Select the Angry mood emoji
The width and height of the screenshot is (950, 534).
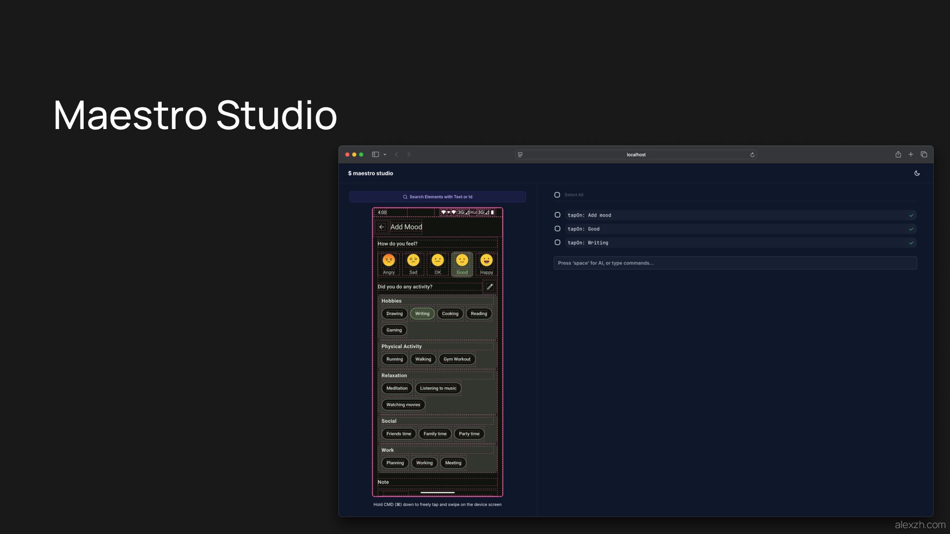(389, 261)
